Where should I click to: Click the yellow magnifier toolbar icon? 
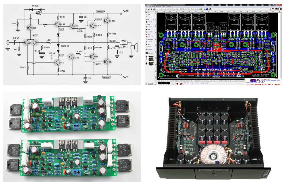click(201, 9)
